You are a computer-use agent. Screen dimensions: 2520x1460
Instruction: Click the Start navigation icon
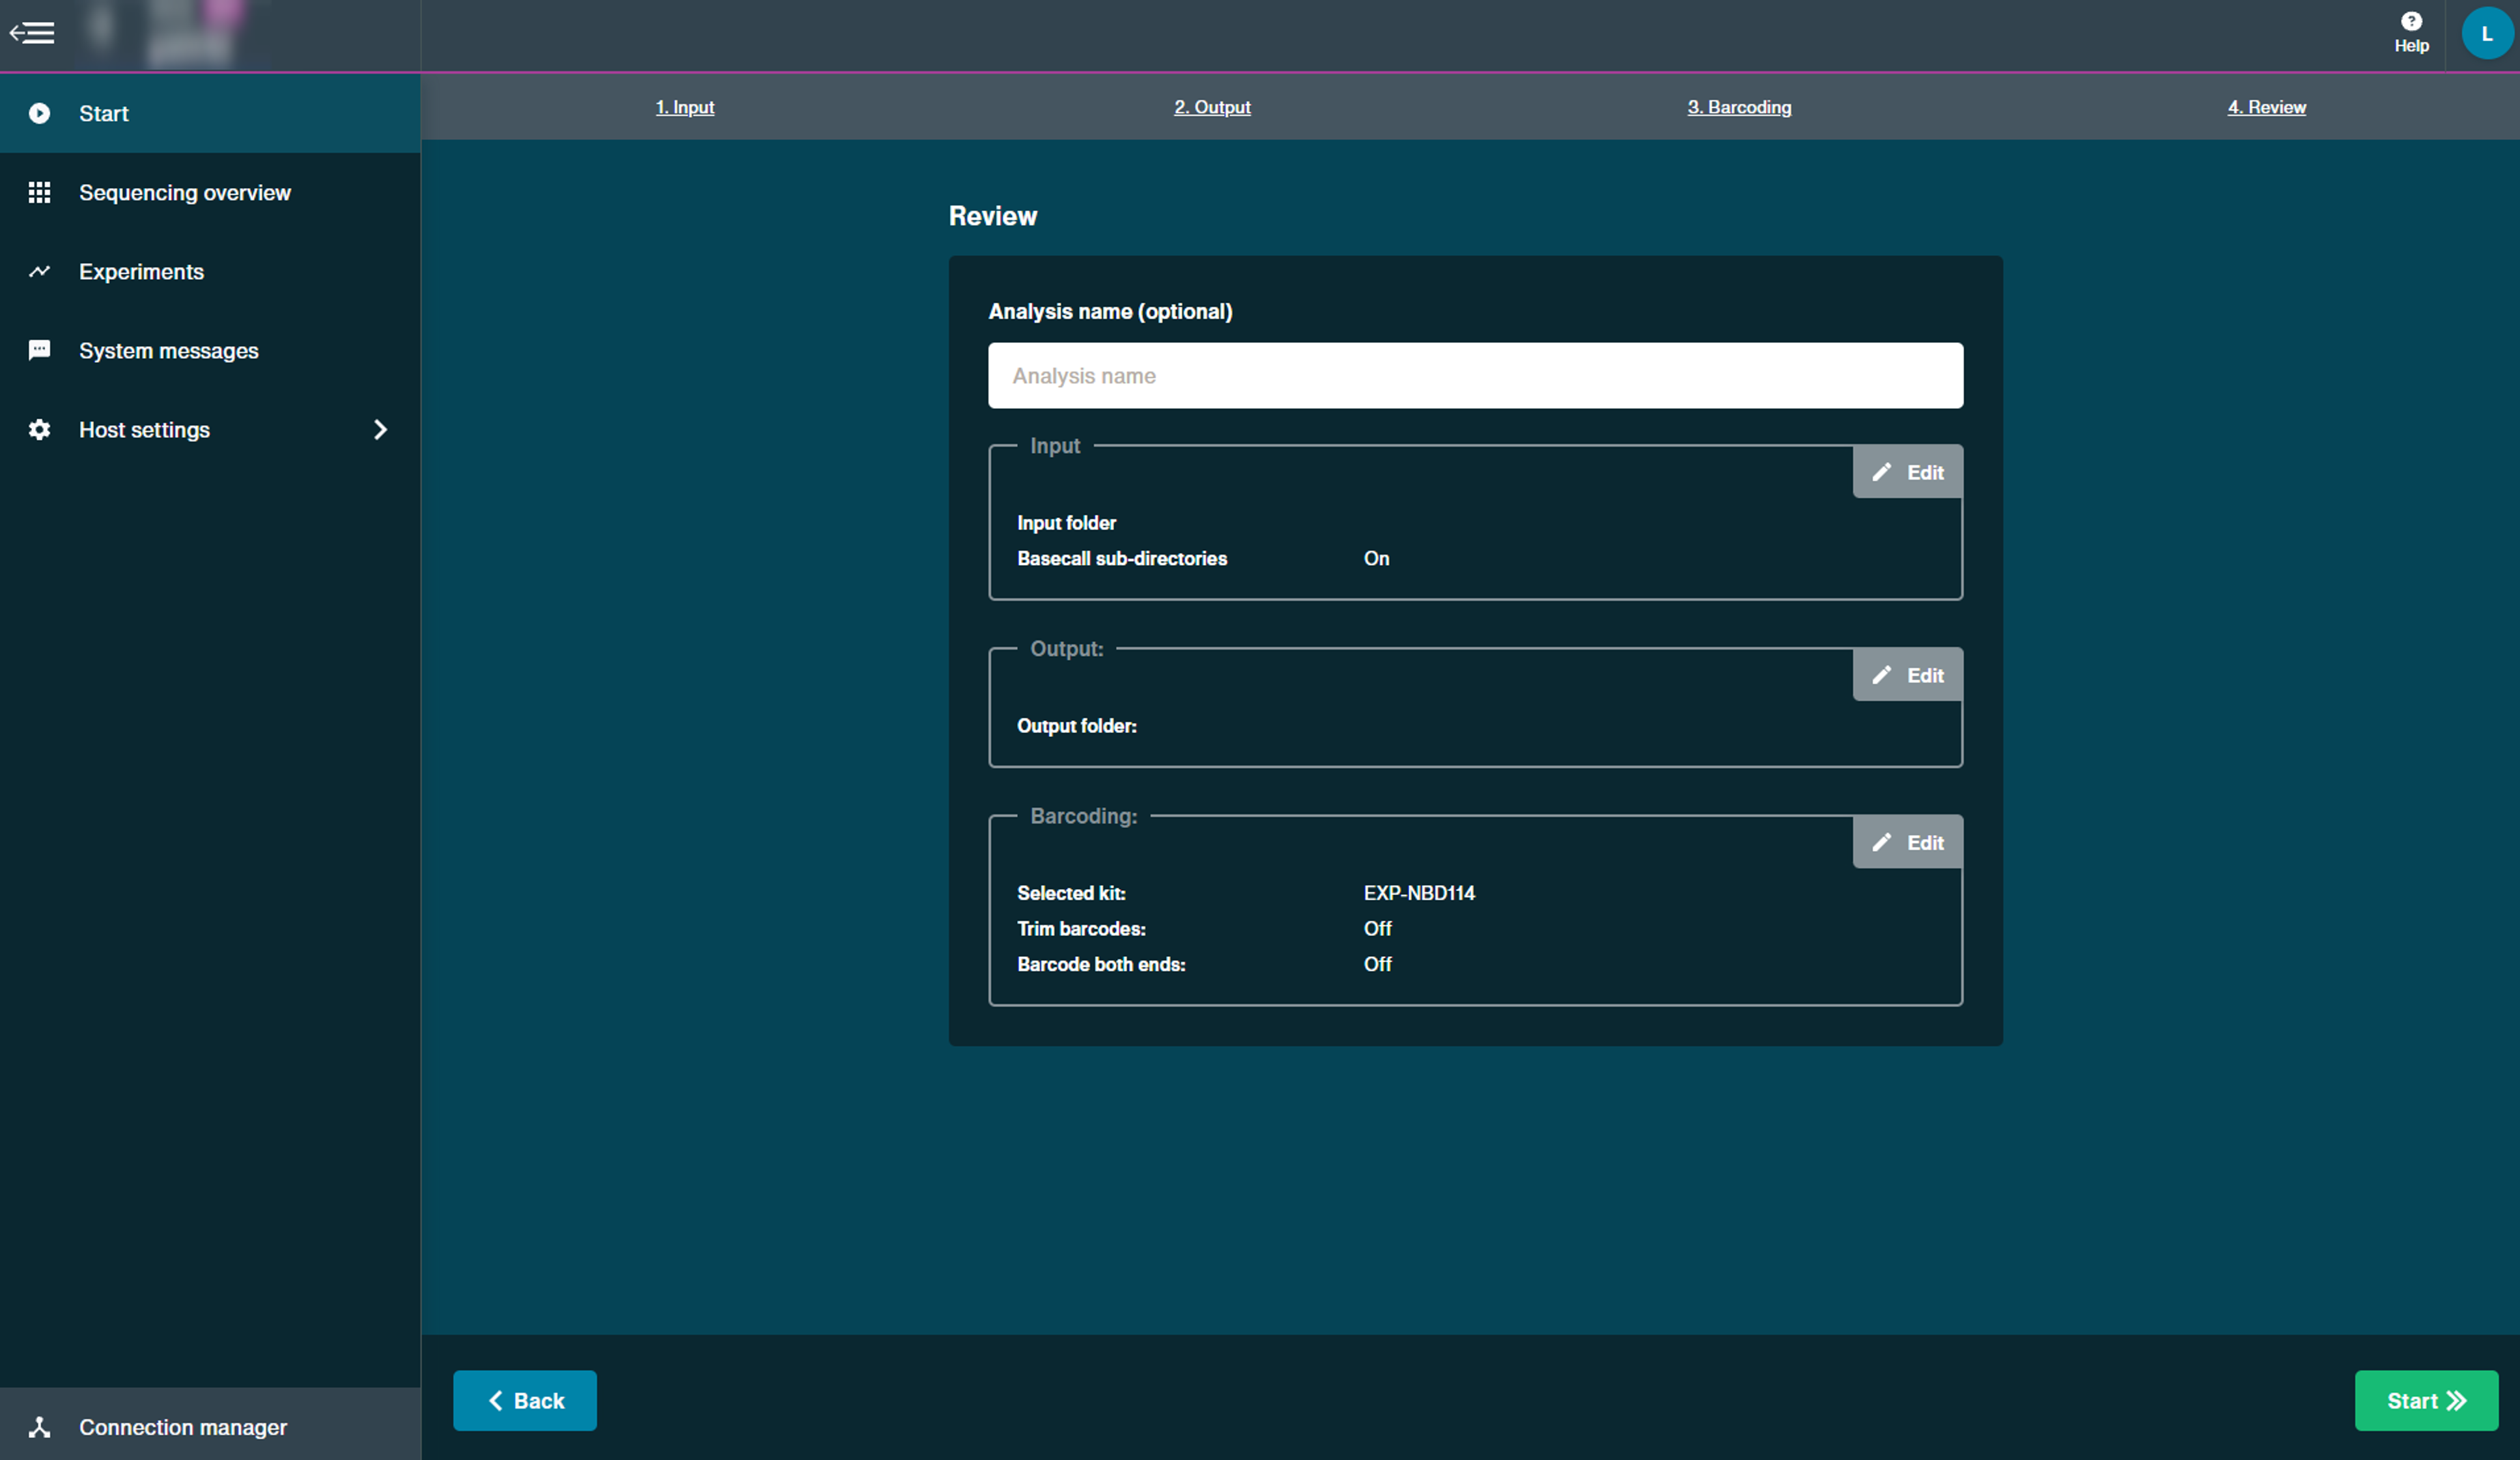[38, 113]
